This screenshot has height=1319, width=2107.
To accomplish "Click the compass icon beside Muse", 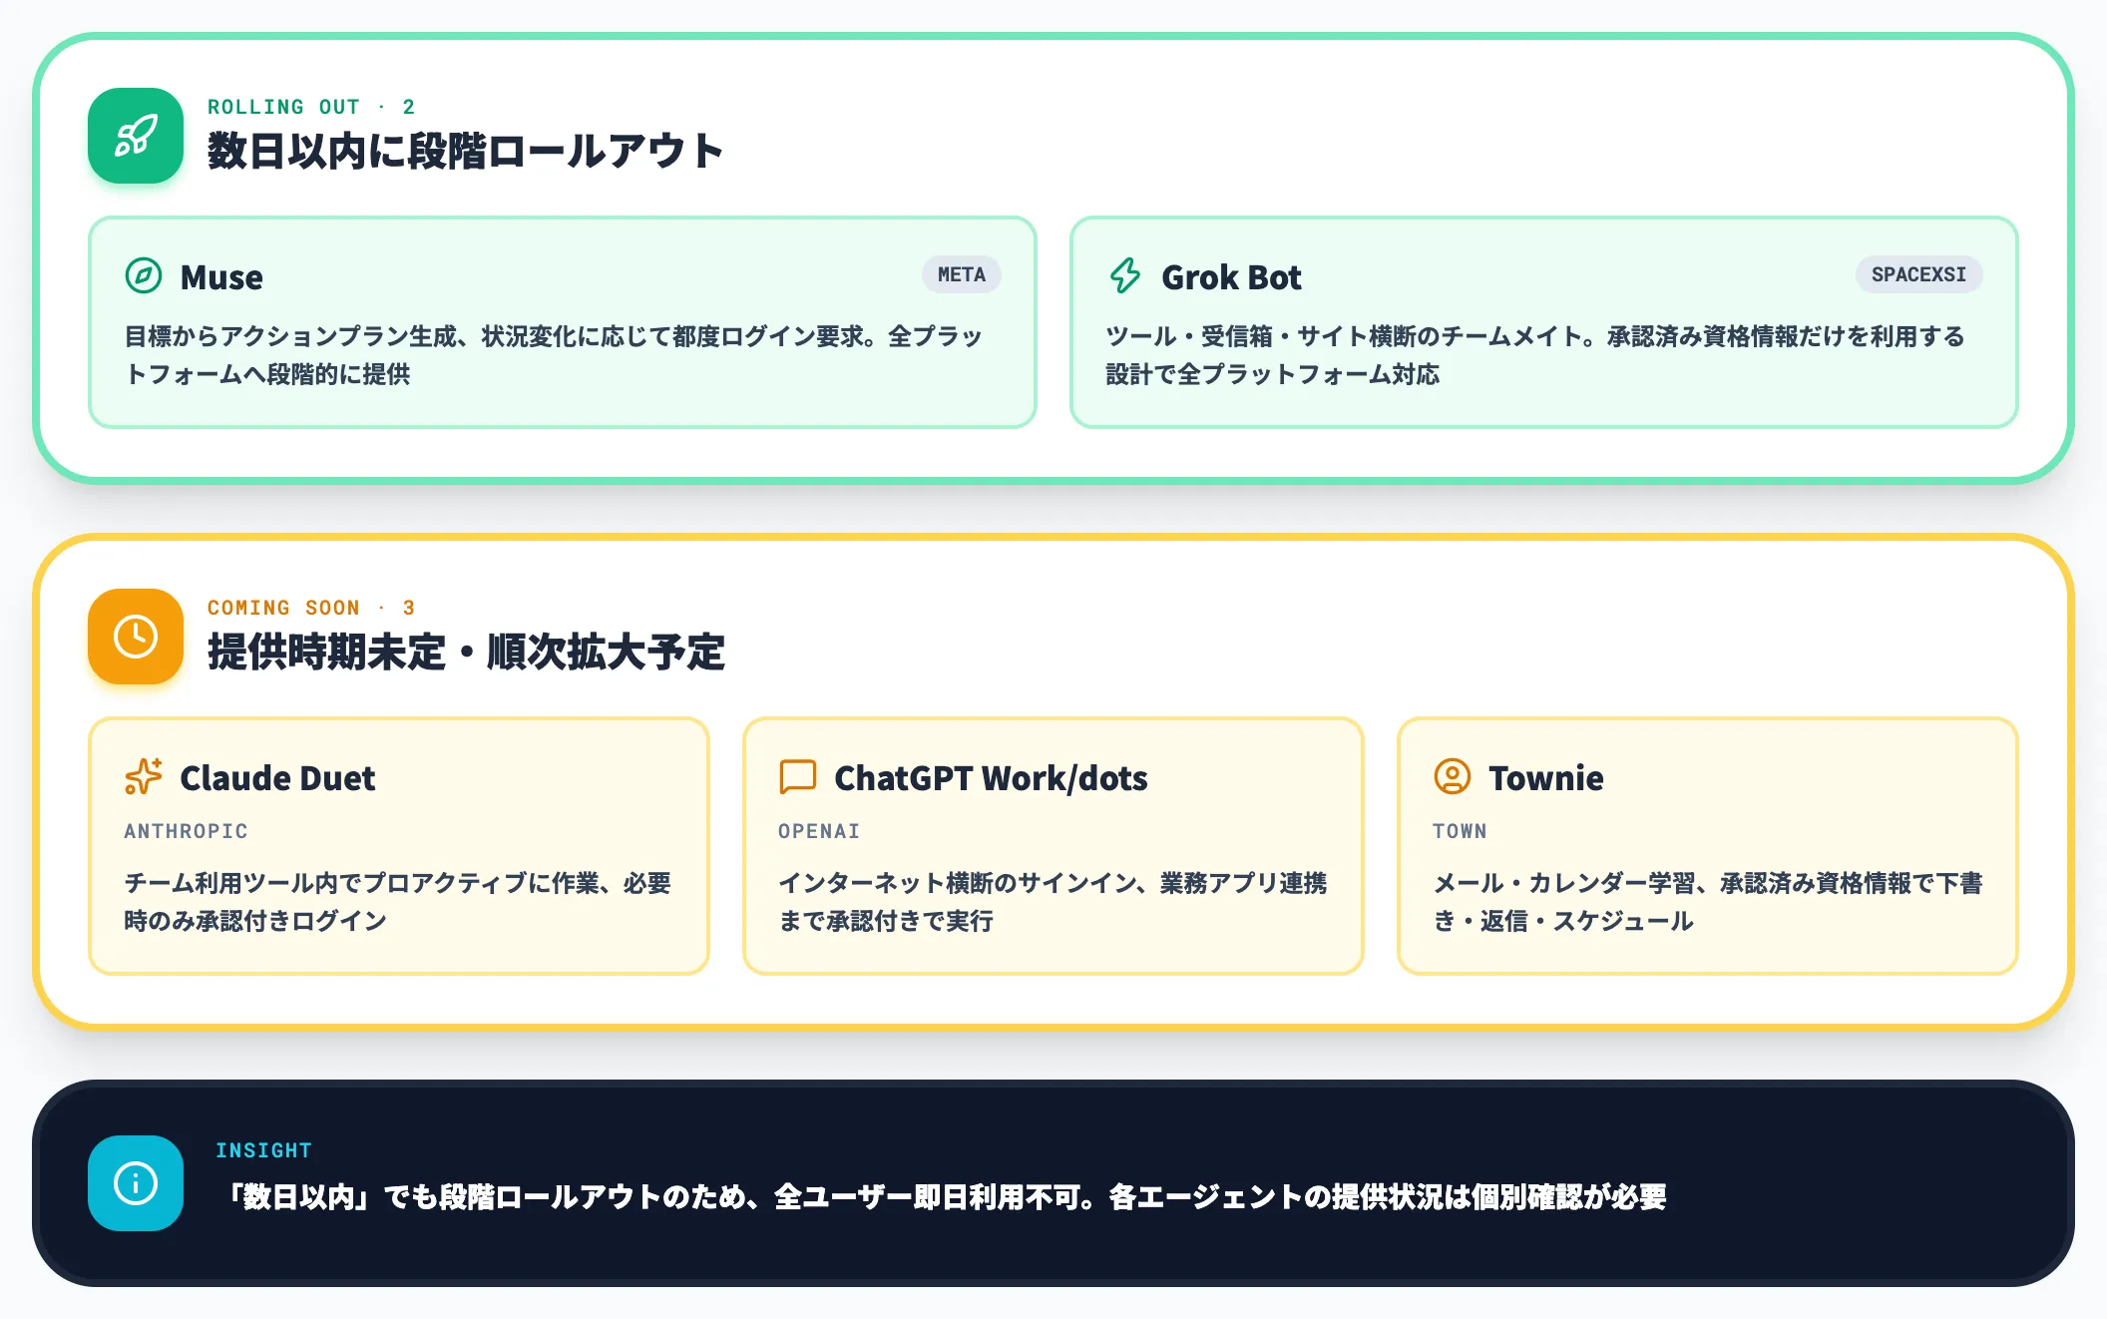I will [144, 275].
